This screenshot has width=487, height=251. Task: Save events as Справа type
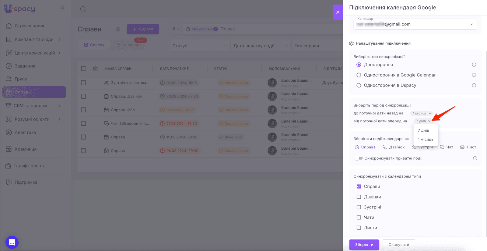tap(365, 147)
